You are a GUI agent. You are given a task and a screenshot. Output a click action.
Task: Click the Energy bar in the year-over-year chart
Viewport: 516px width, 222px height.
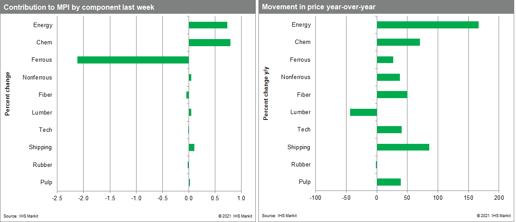coord(427,25)
